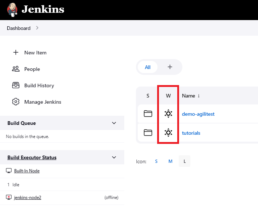The width and height of the screenshot is (258, 218).
Task: Click the Jenkins butler logo
Action: (x=12, y=10)
